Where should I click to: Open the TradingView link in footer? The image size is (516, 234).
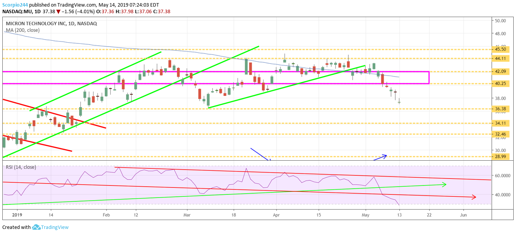[x=55, y=227]
